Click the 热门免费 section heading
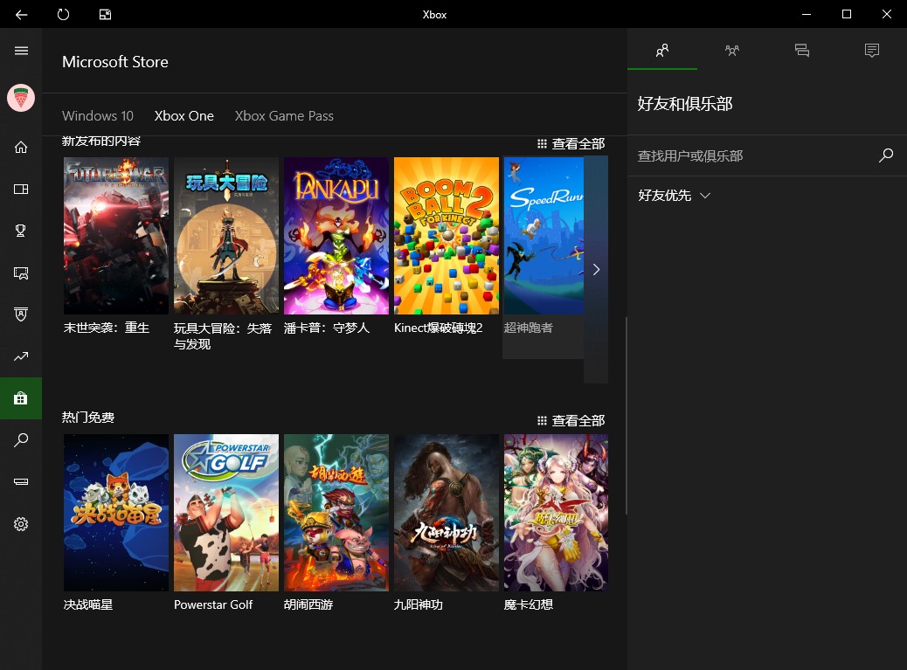This screenshot has height=670, width=907. [x=88, y=418]
